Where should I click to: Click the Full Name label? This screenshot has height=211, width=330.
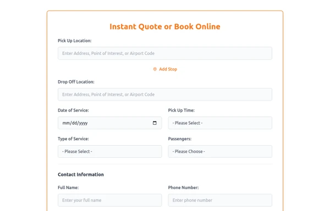pyautogui.click(x=68, y=187)
